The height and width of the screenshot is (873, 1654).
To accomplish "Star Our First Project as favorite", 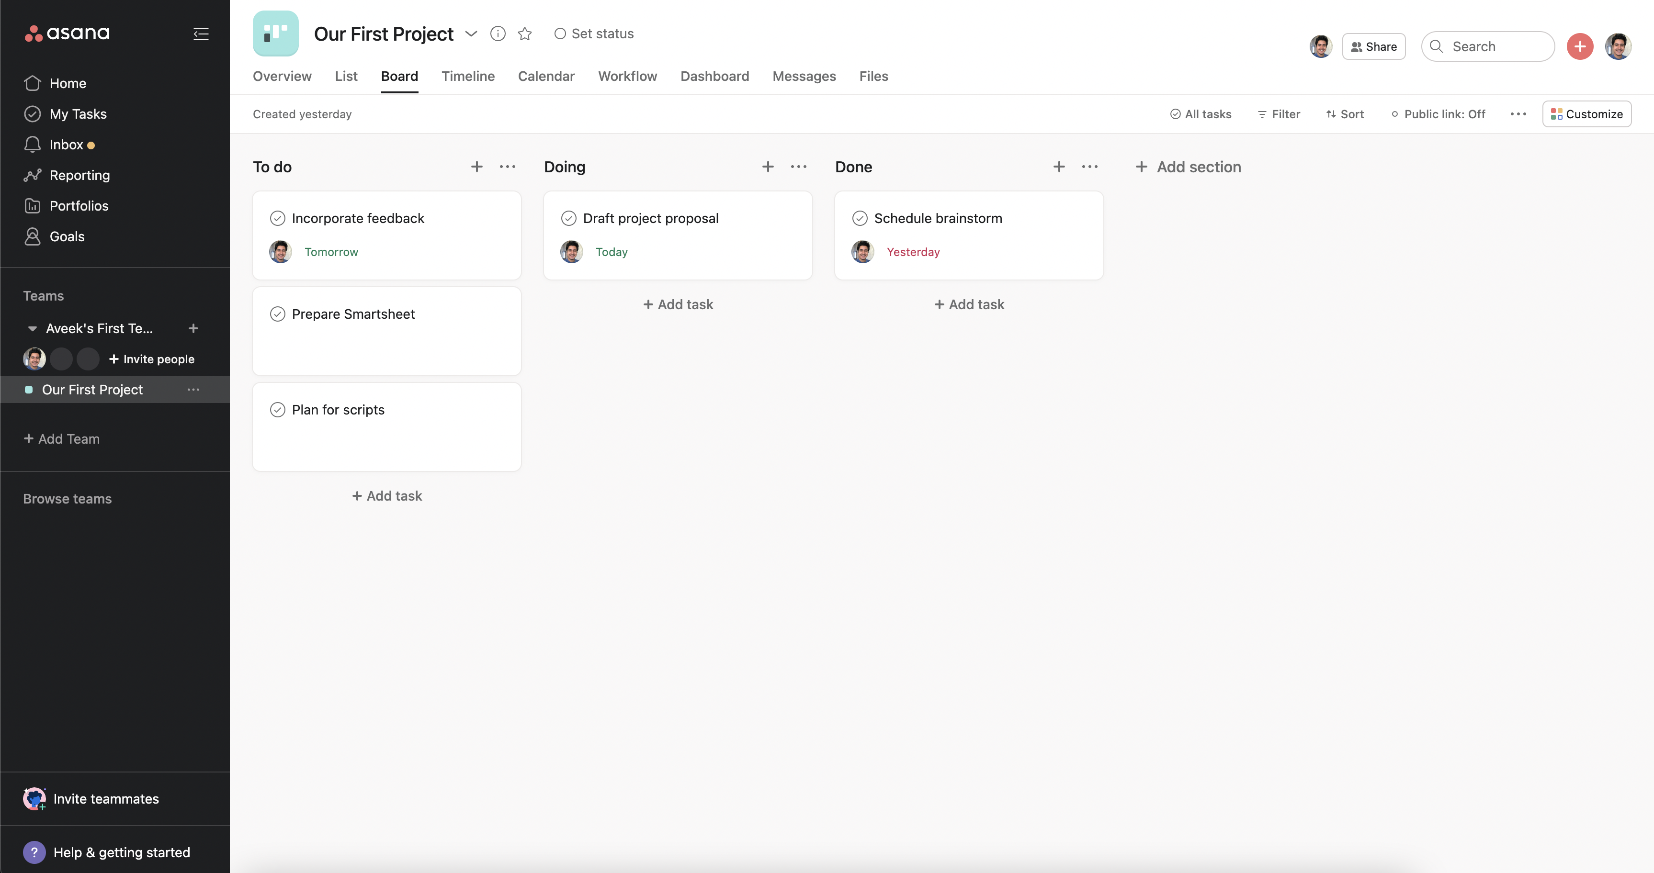I will [524, 34].
